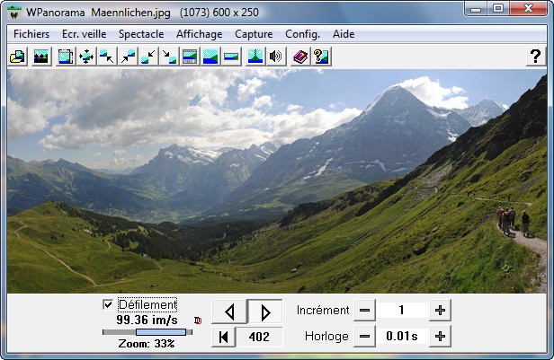Click the panorama picture list icon
The image size is (554, 360).
[x=40, y=57]
